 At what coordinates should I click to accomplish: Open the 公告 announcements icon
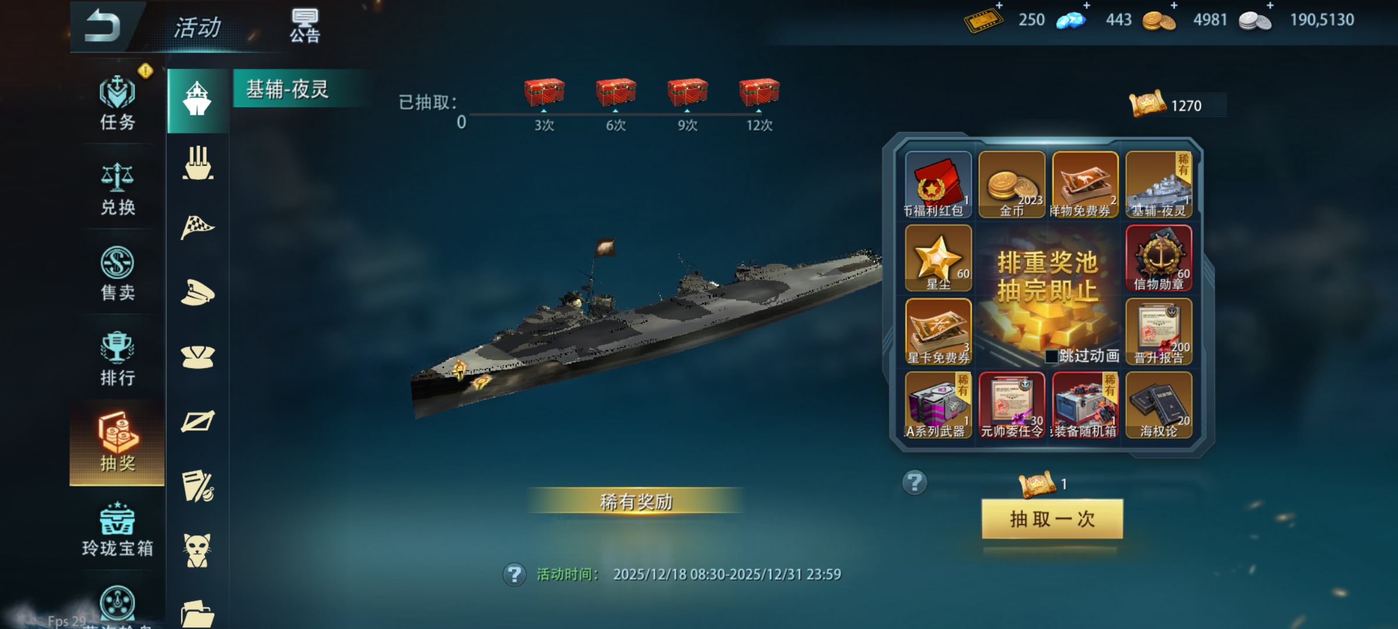[305, 26]
